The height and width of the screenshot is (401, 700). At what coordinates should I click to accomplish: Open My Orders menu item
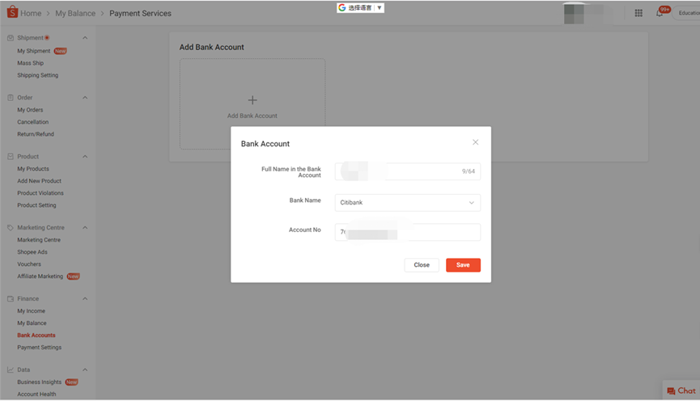point(31,110)
